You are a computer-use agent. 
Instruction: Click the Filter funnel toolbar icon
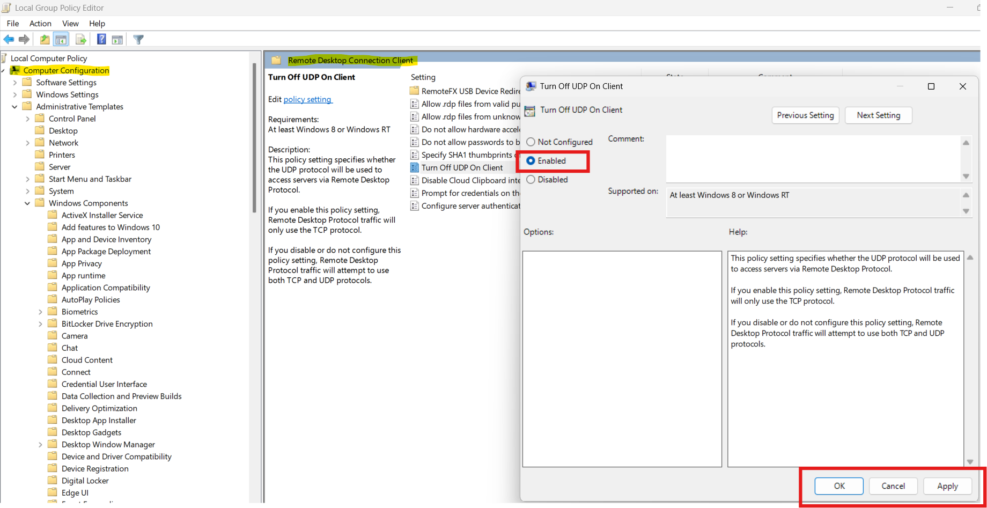click(138, 39)
